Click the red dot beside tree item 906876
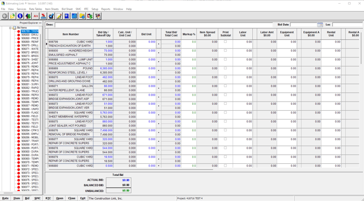The image size is (364, 201). click(19, 67)
